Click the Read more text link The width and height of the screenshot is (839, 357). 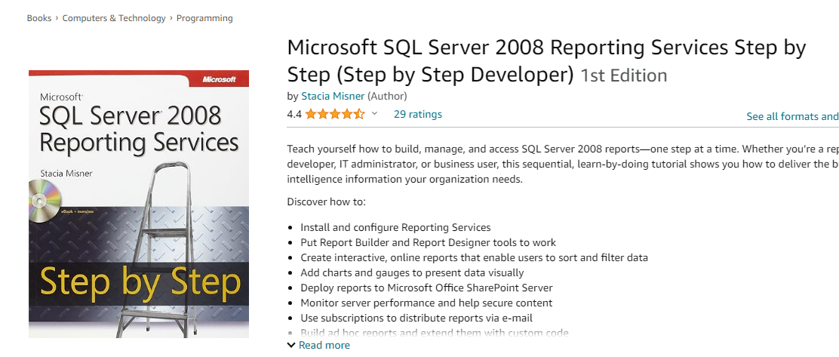click(x=324, y=345)
